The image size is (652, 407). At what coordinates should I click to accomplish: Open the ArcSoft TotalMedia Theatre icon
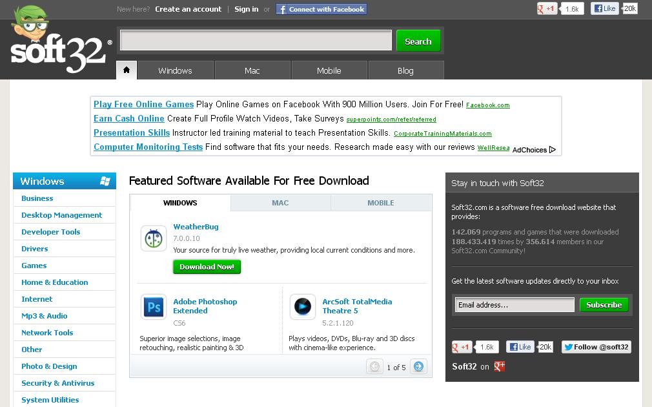coord(302,307)
